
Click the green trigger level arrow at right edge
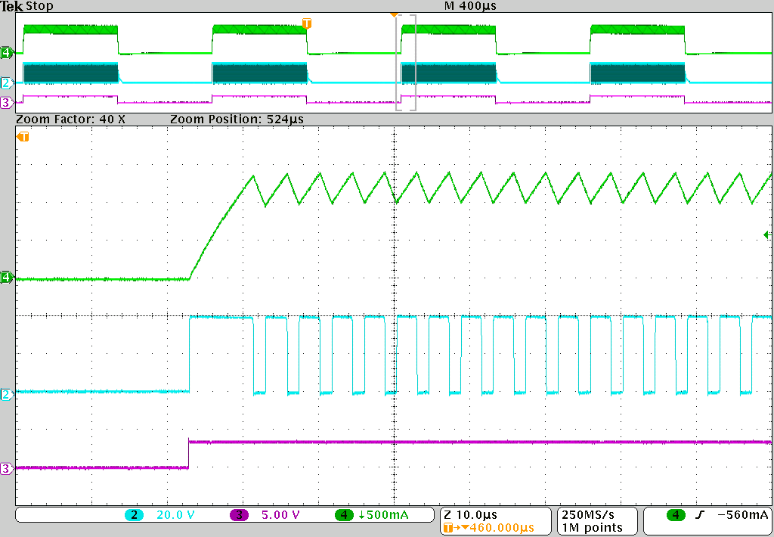(767, 236)
